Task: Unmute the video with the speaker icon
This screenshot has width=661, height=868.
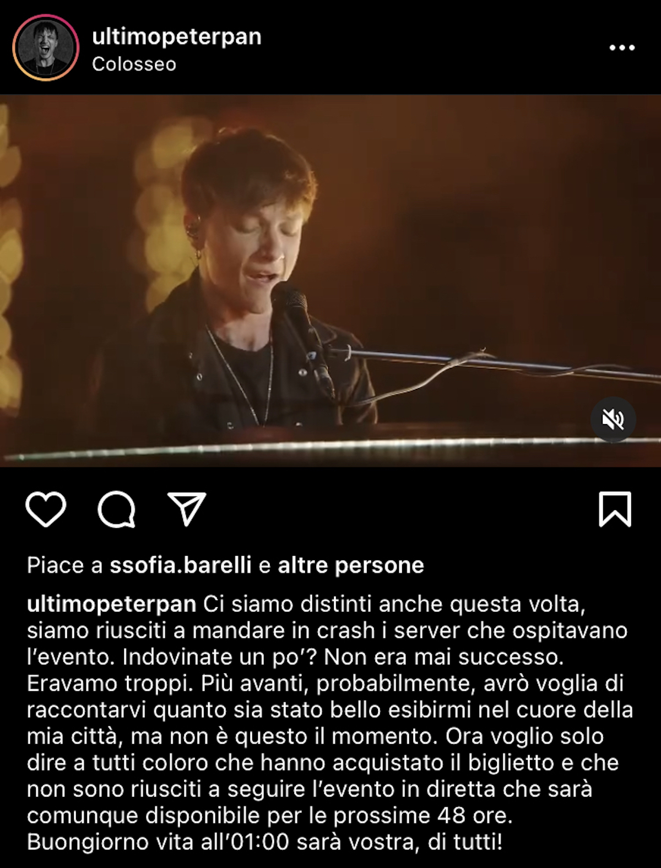Action: 613,420
